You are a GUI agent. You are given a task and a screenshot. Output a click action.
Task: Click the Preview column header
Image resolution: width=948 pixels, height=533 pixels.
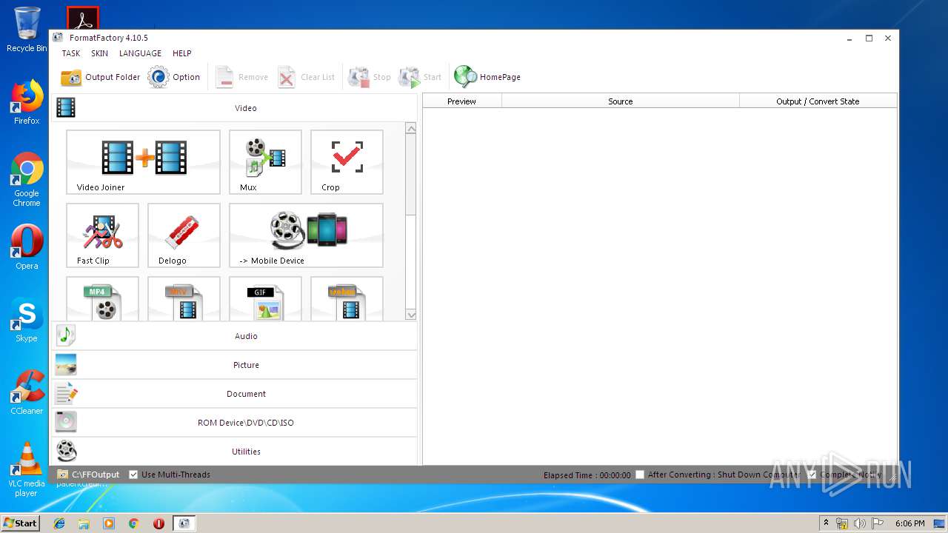461,101
